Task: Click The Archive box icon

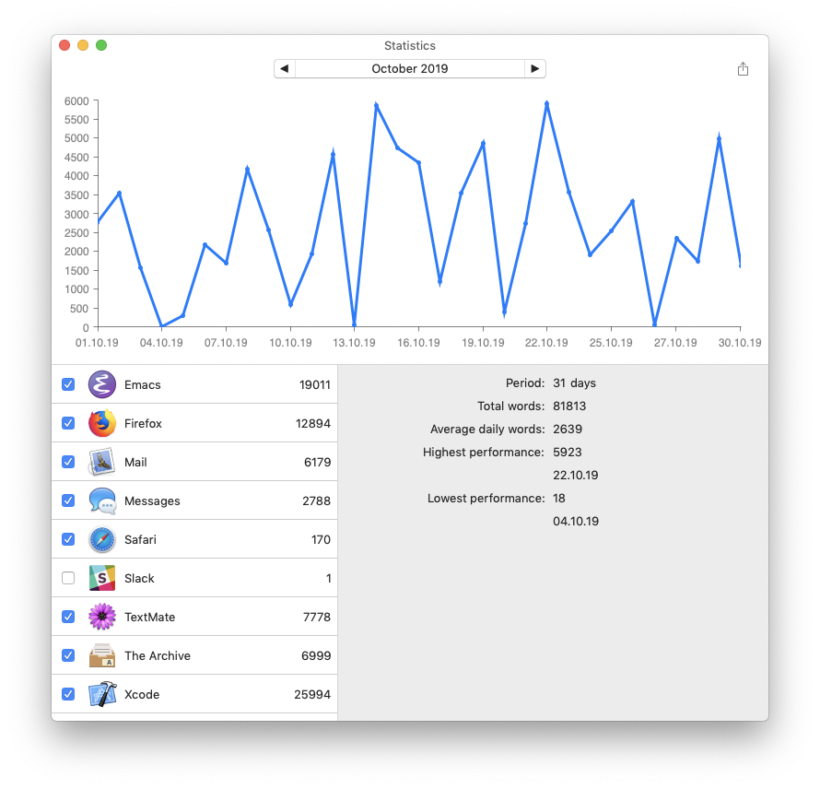Action: (102, 655)
